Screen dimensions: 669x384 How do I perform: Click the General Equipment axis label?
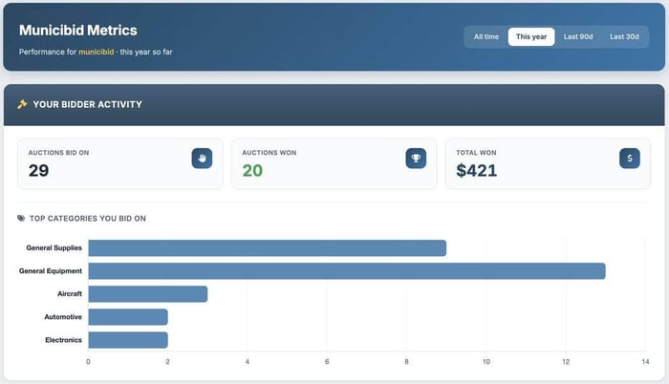[51, 271]
